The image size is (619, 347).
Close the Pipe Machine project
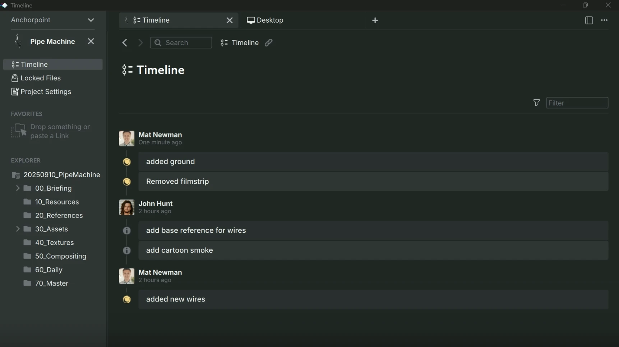pos(91,42)
